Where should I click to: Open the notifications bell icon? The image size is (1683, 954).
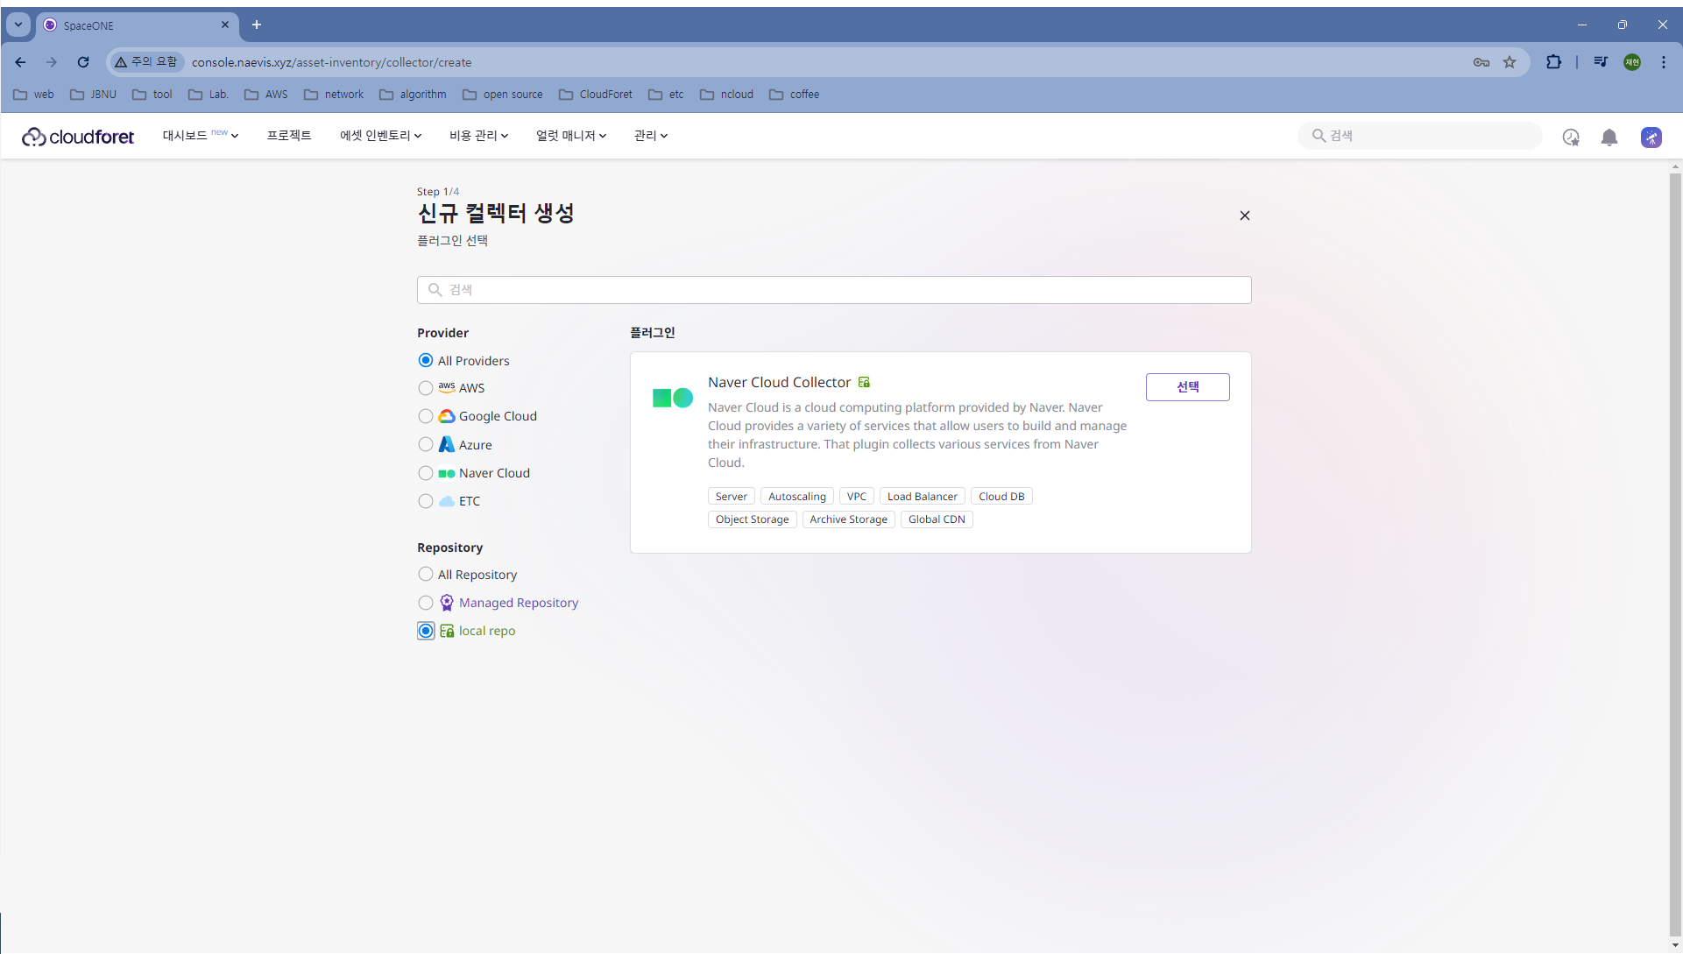(x=1609, y=138)
